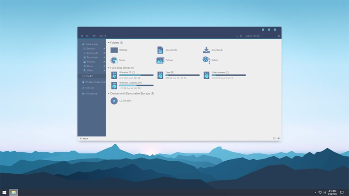This screenshot has height=196, width=349.
Task: Click the refresh icon beside address bar
Action: 241,36
